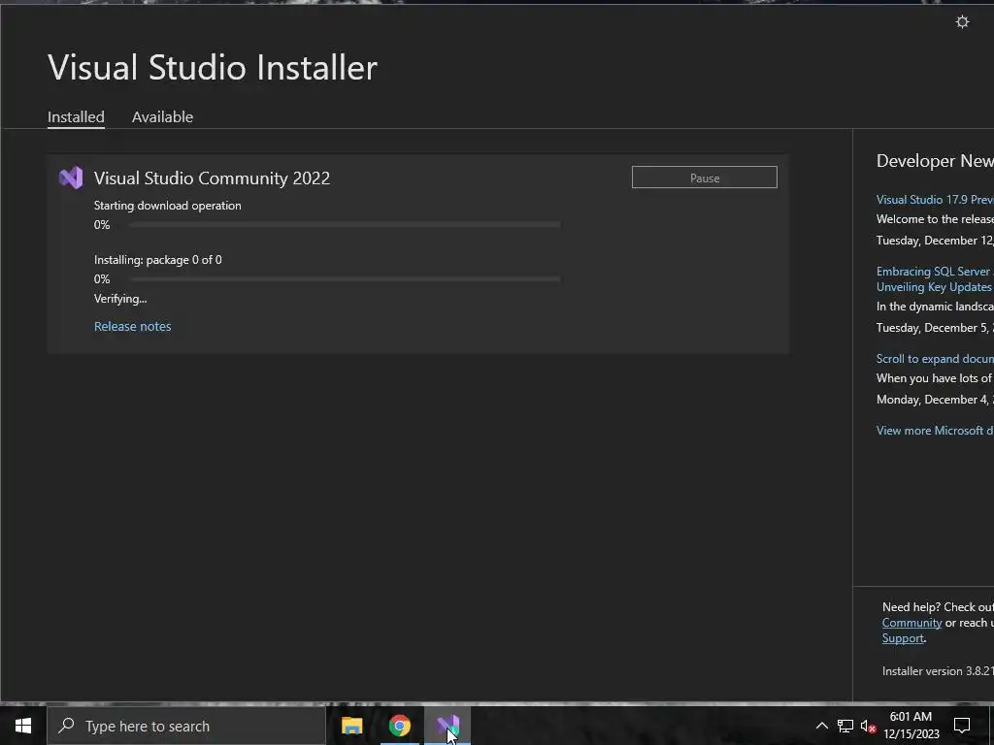Image resolution: width=994 pixels, height=745 pixels.
Task: Click the taskbar search magnifier icon
Action: (x=66, y=726)
